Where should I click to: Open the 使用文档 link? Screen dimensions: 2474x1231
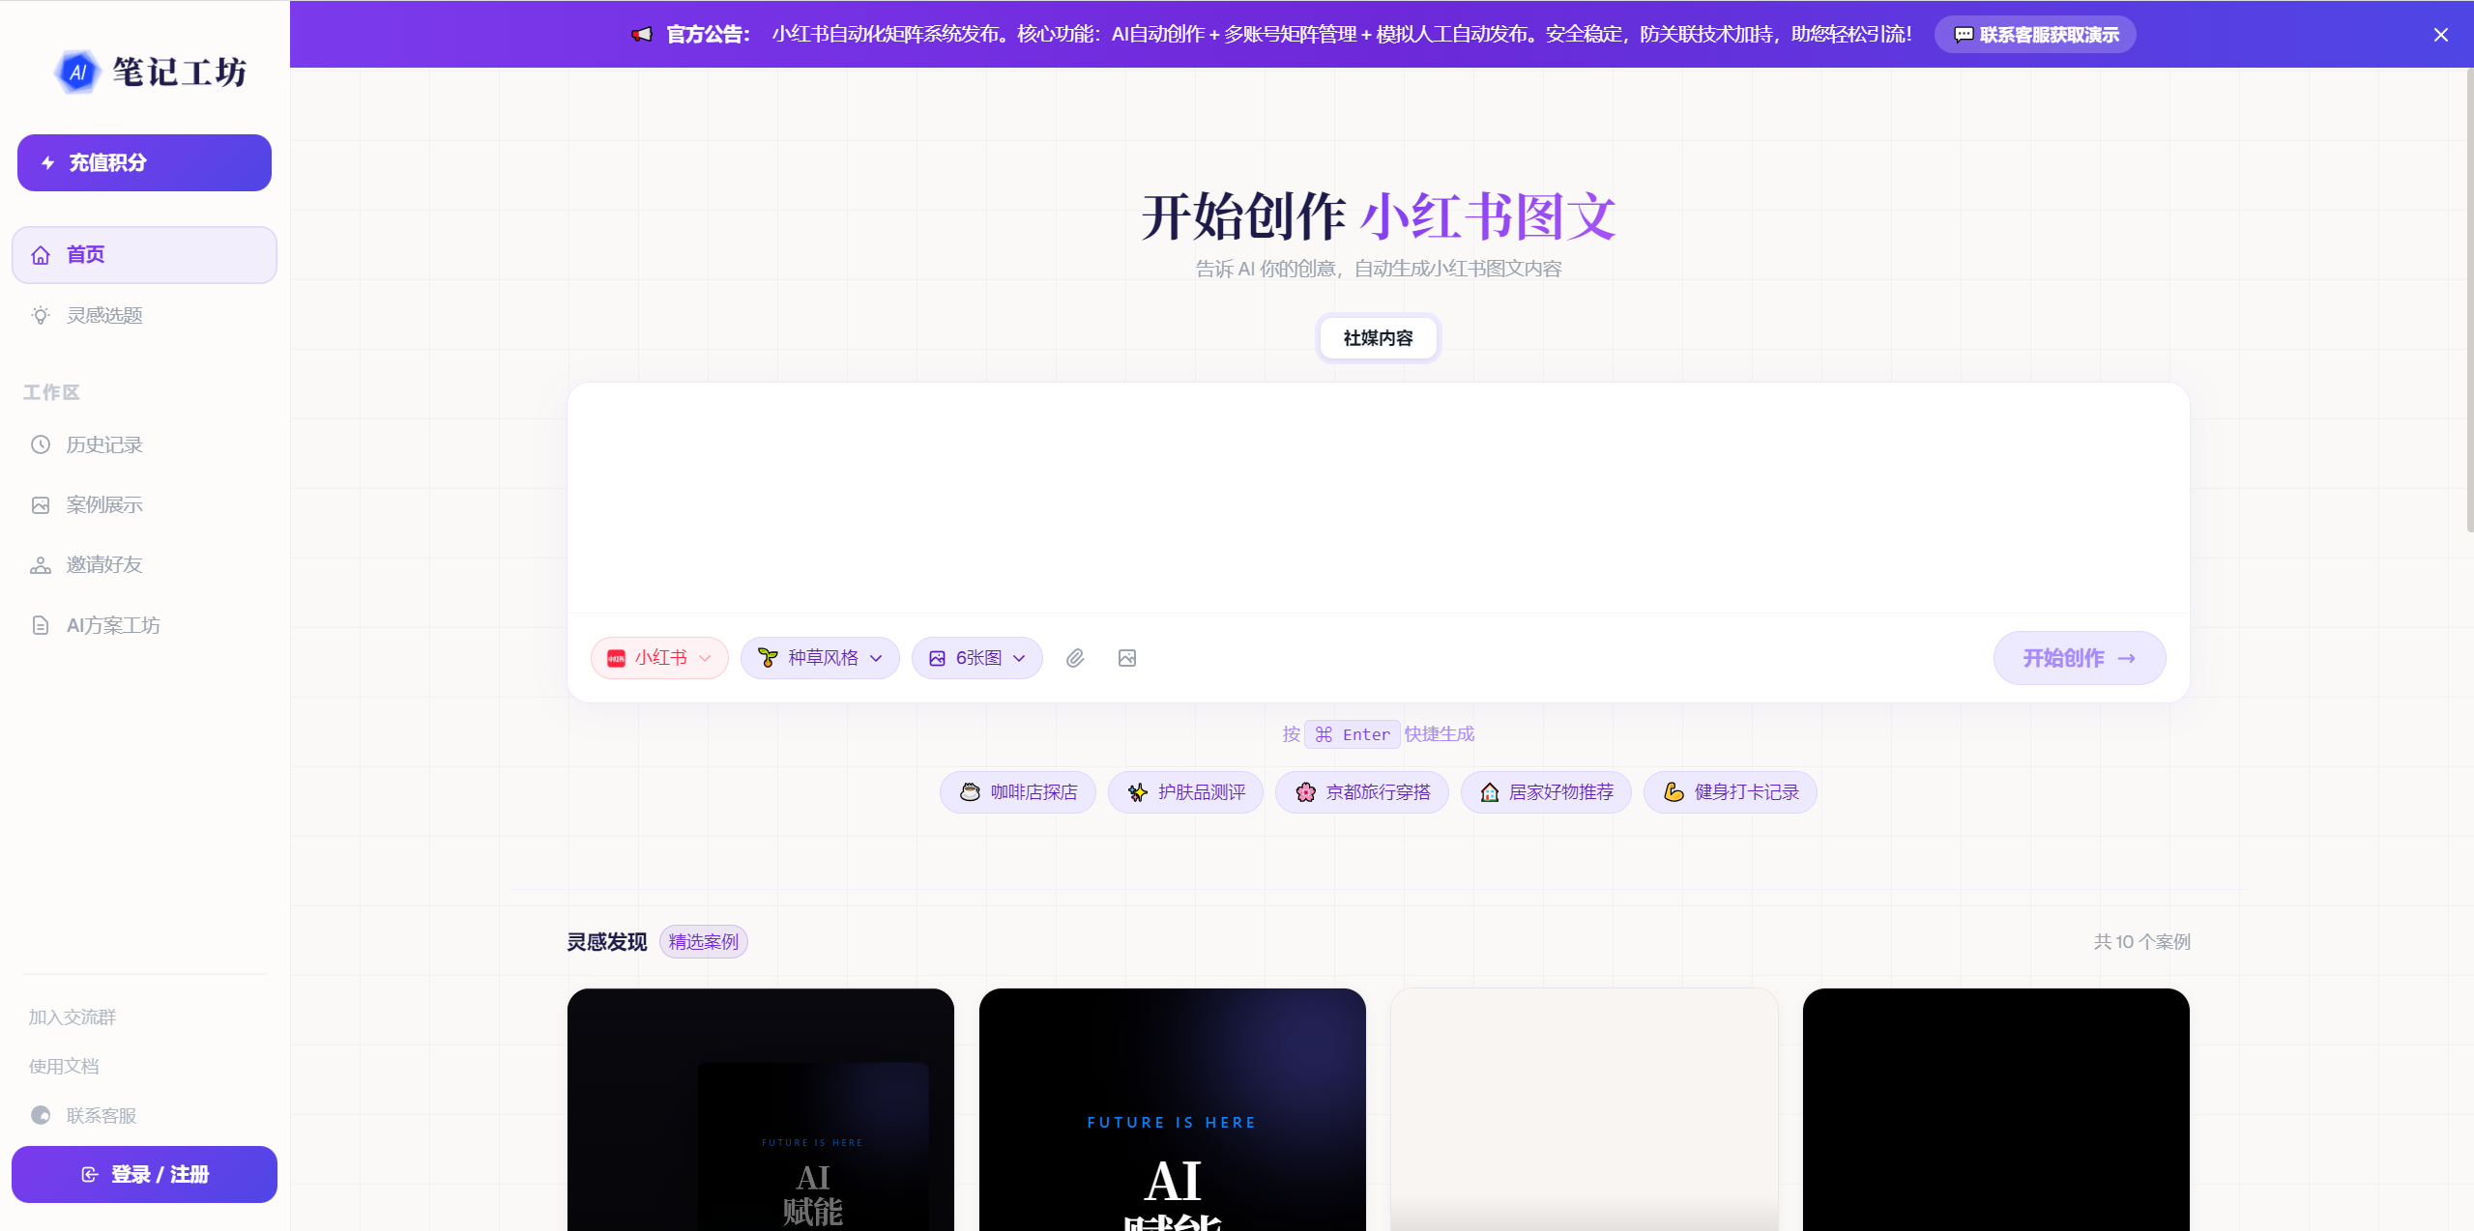pos(64,1066)
